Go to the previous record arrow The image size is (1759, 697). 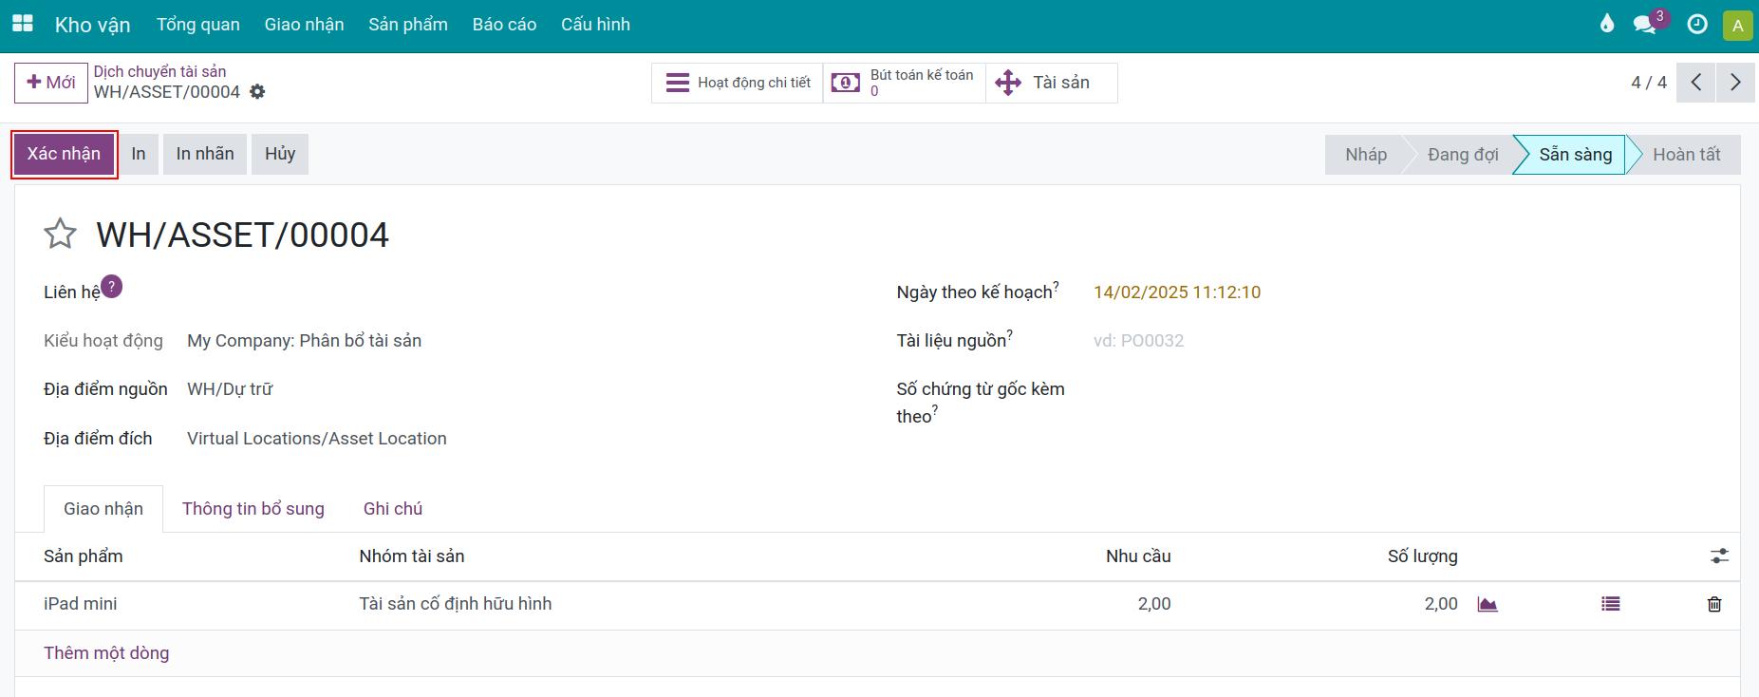[x=1696, y=83]
